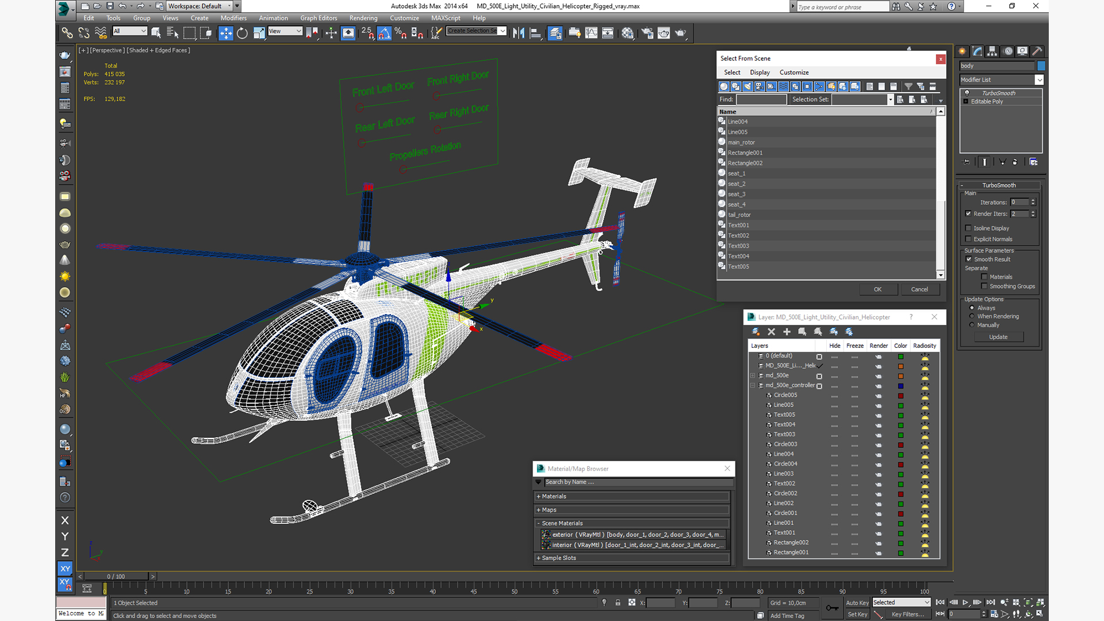Click Circle005 red color swatch in Layer window
This screenshot has height=621, width=1104.
coord(900,396)
